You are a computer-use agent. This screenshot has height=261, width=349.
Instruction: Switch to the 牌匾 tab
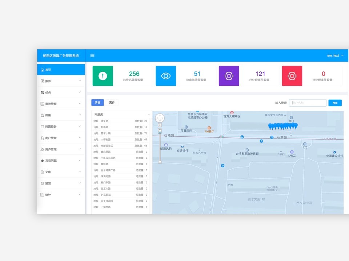(97, 103)
